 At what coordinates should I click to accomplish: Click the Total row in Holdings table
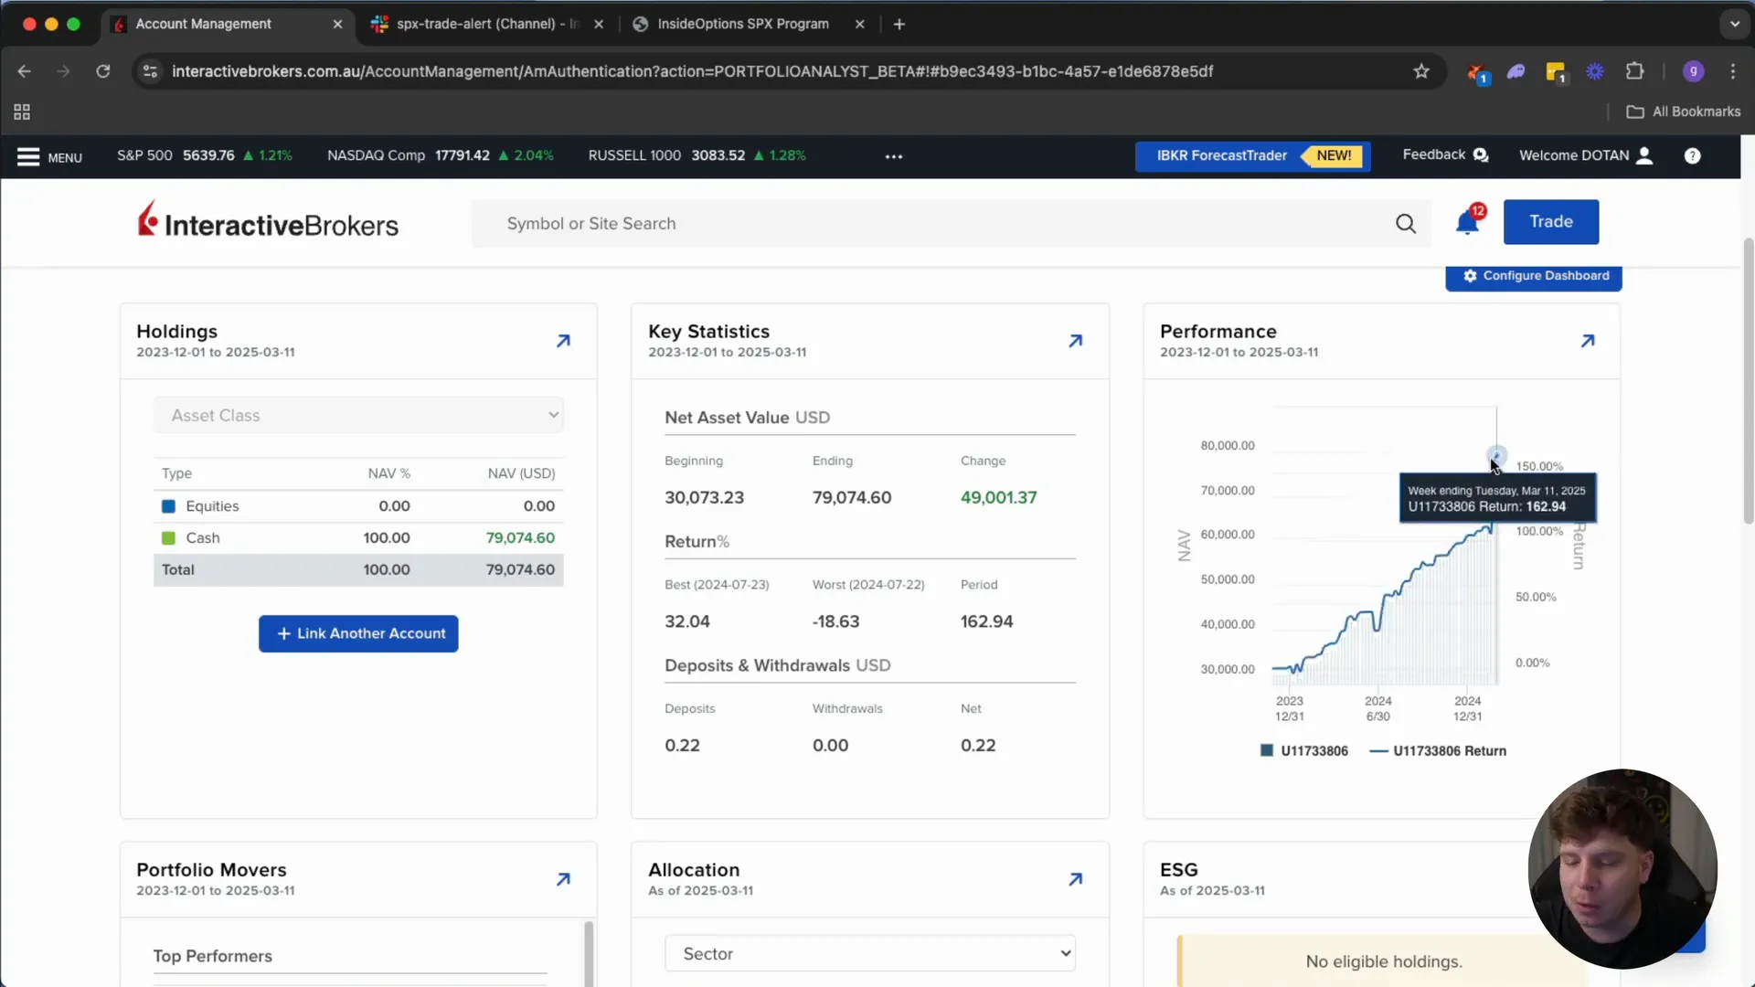click(x=358, y=570)
